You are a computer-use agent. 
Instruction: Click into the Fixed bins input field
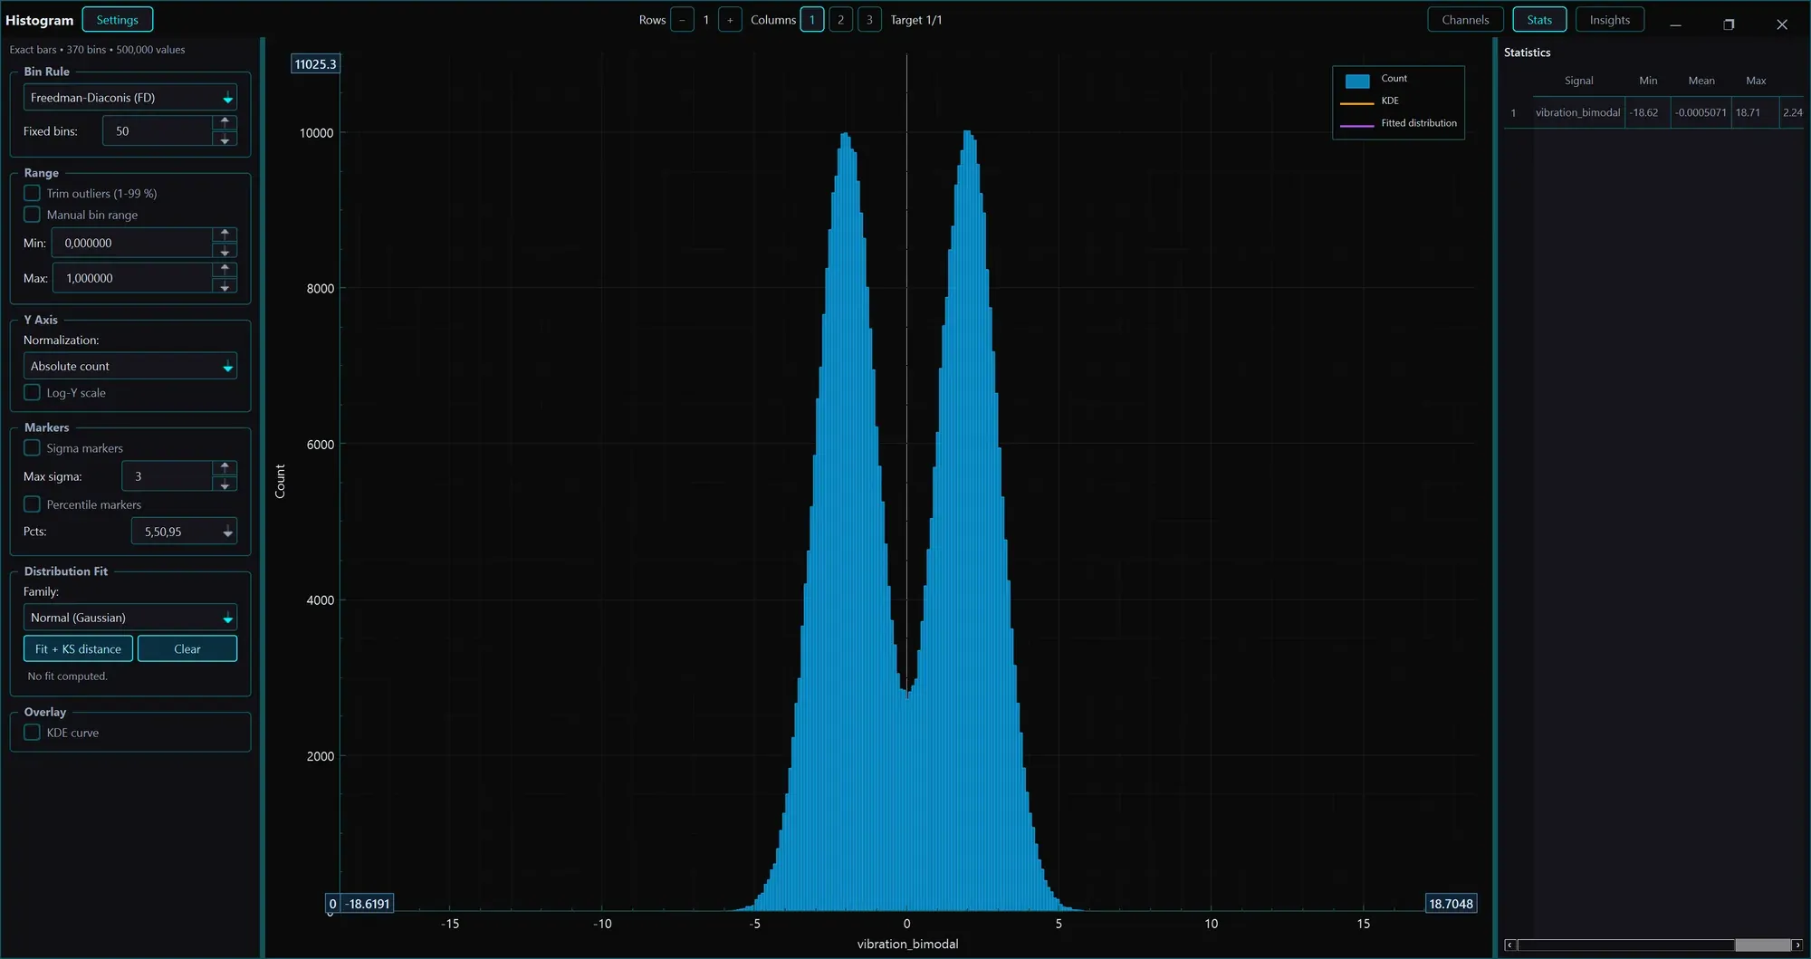pyautogui.click(x=158, y=131)
